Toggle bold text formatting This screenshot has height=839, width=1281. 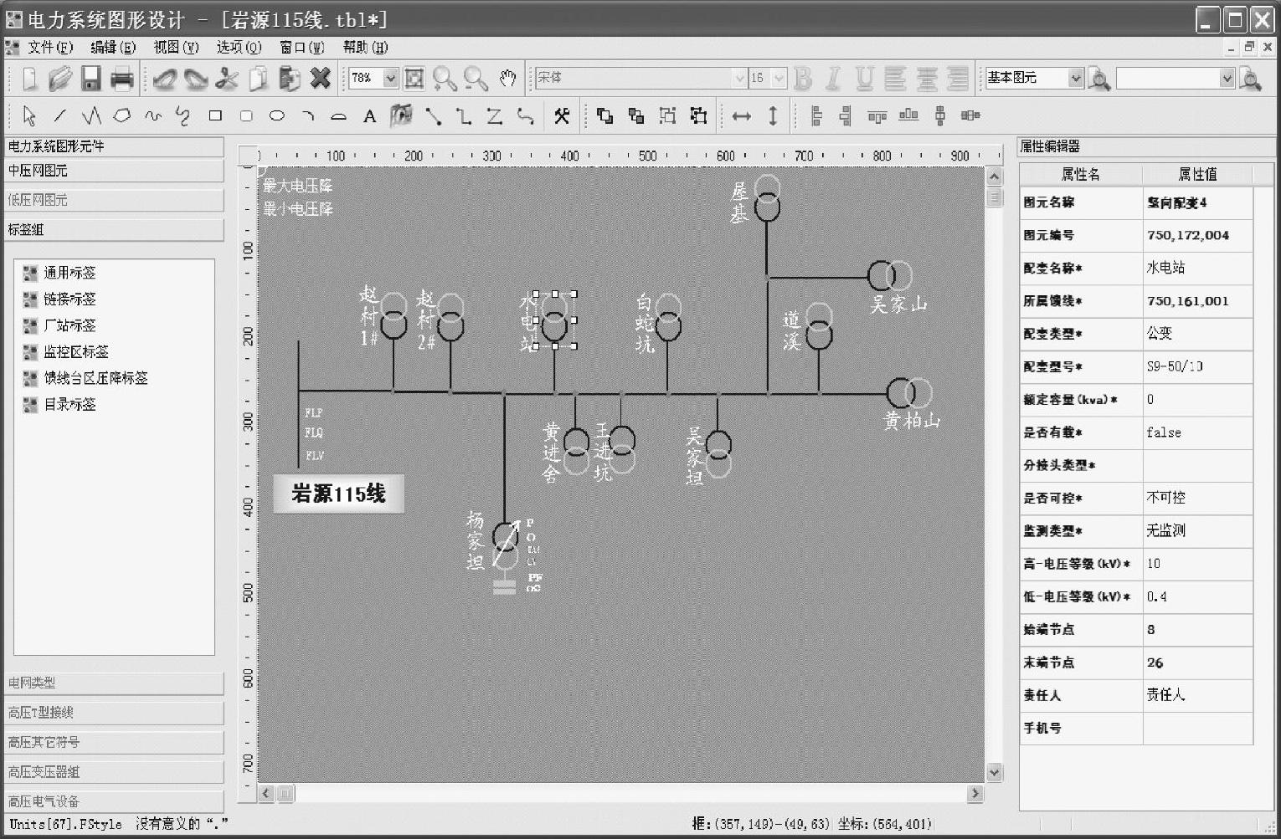click(803, 79)
